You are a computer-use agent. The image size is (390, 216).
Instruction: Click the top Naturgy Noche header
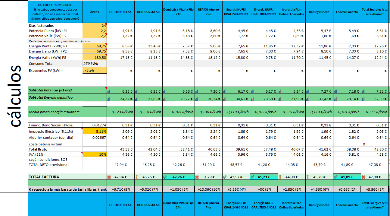(x=319, y=12)
